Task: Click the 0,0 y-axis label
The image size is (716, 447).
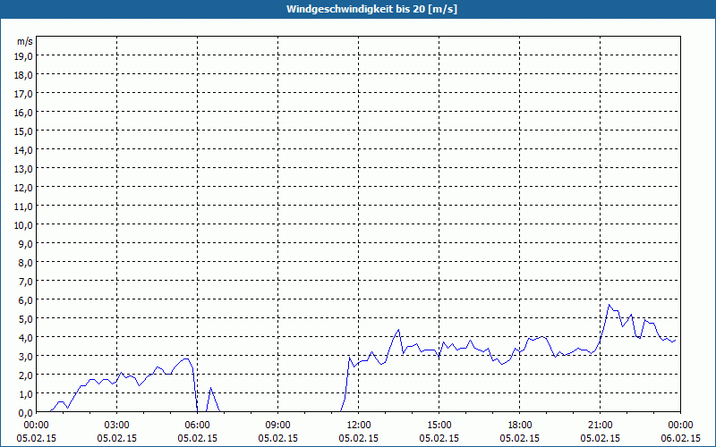Action: tap(27, 413)
